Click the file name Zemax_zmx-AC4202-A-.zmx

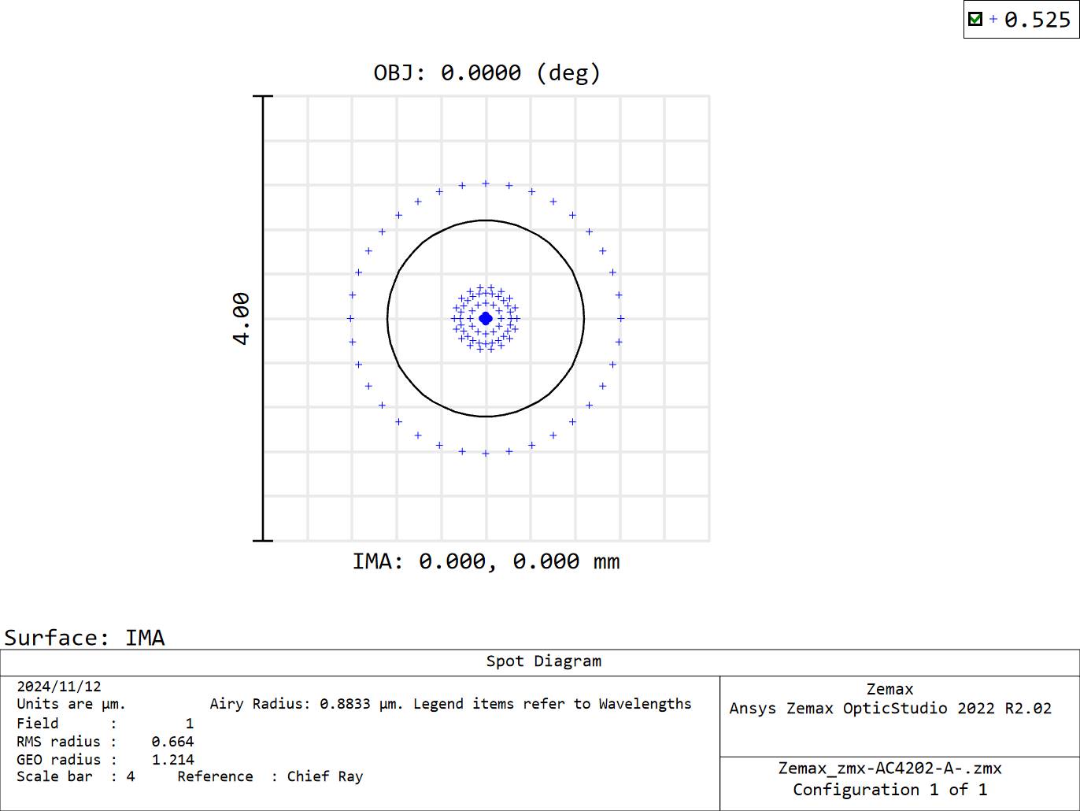tap(890, 768)
